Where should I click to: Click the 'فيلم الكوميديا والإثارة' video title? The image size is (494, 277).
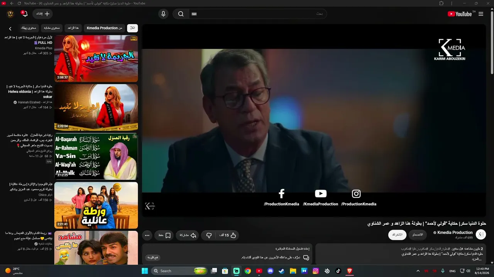point(31,187)
